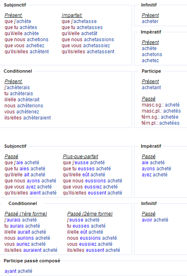Viewport: 187px width, 276px height.
Task: Click the 'Passé (1ère forme)' heading
Action: (26, 214)
